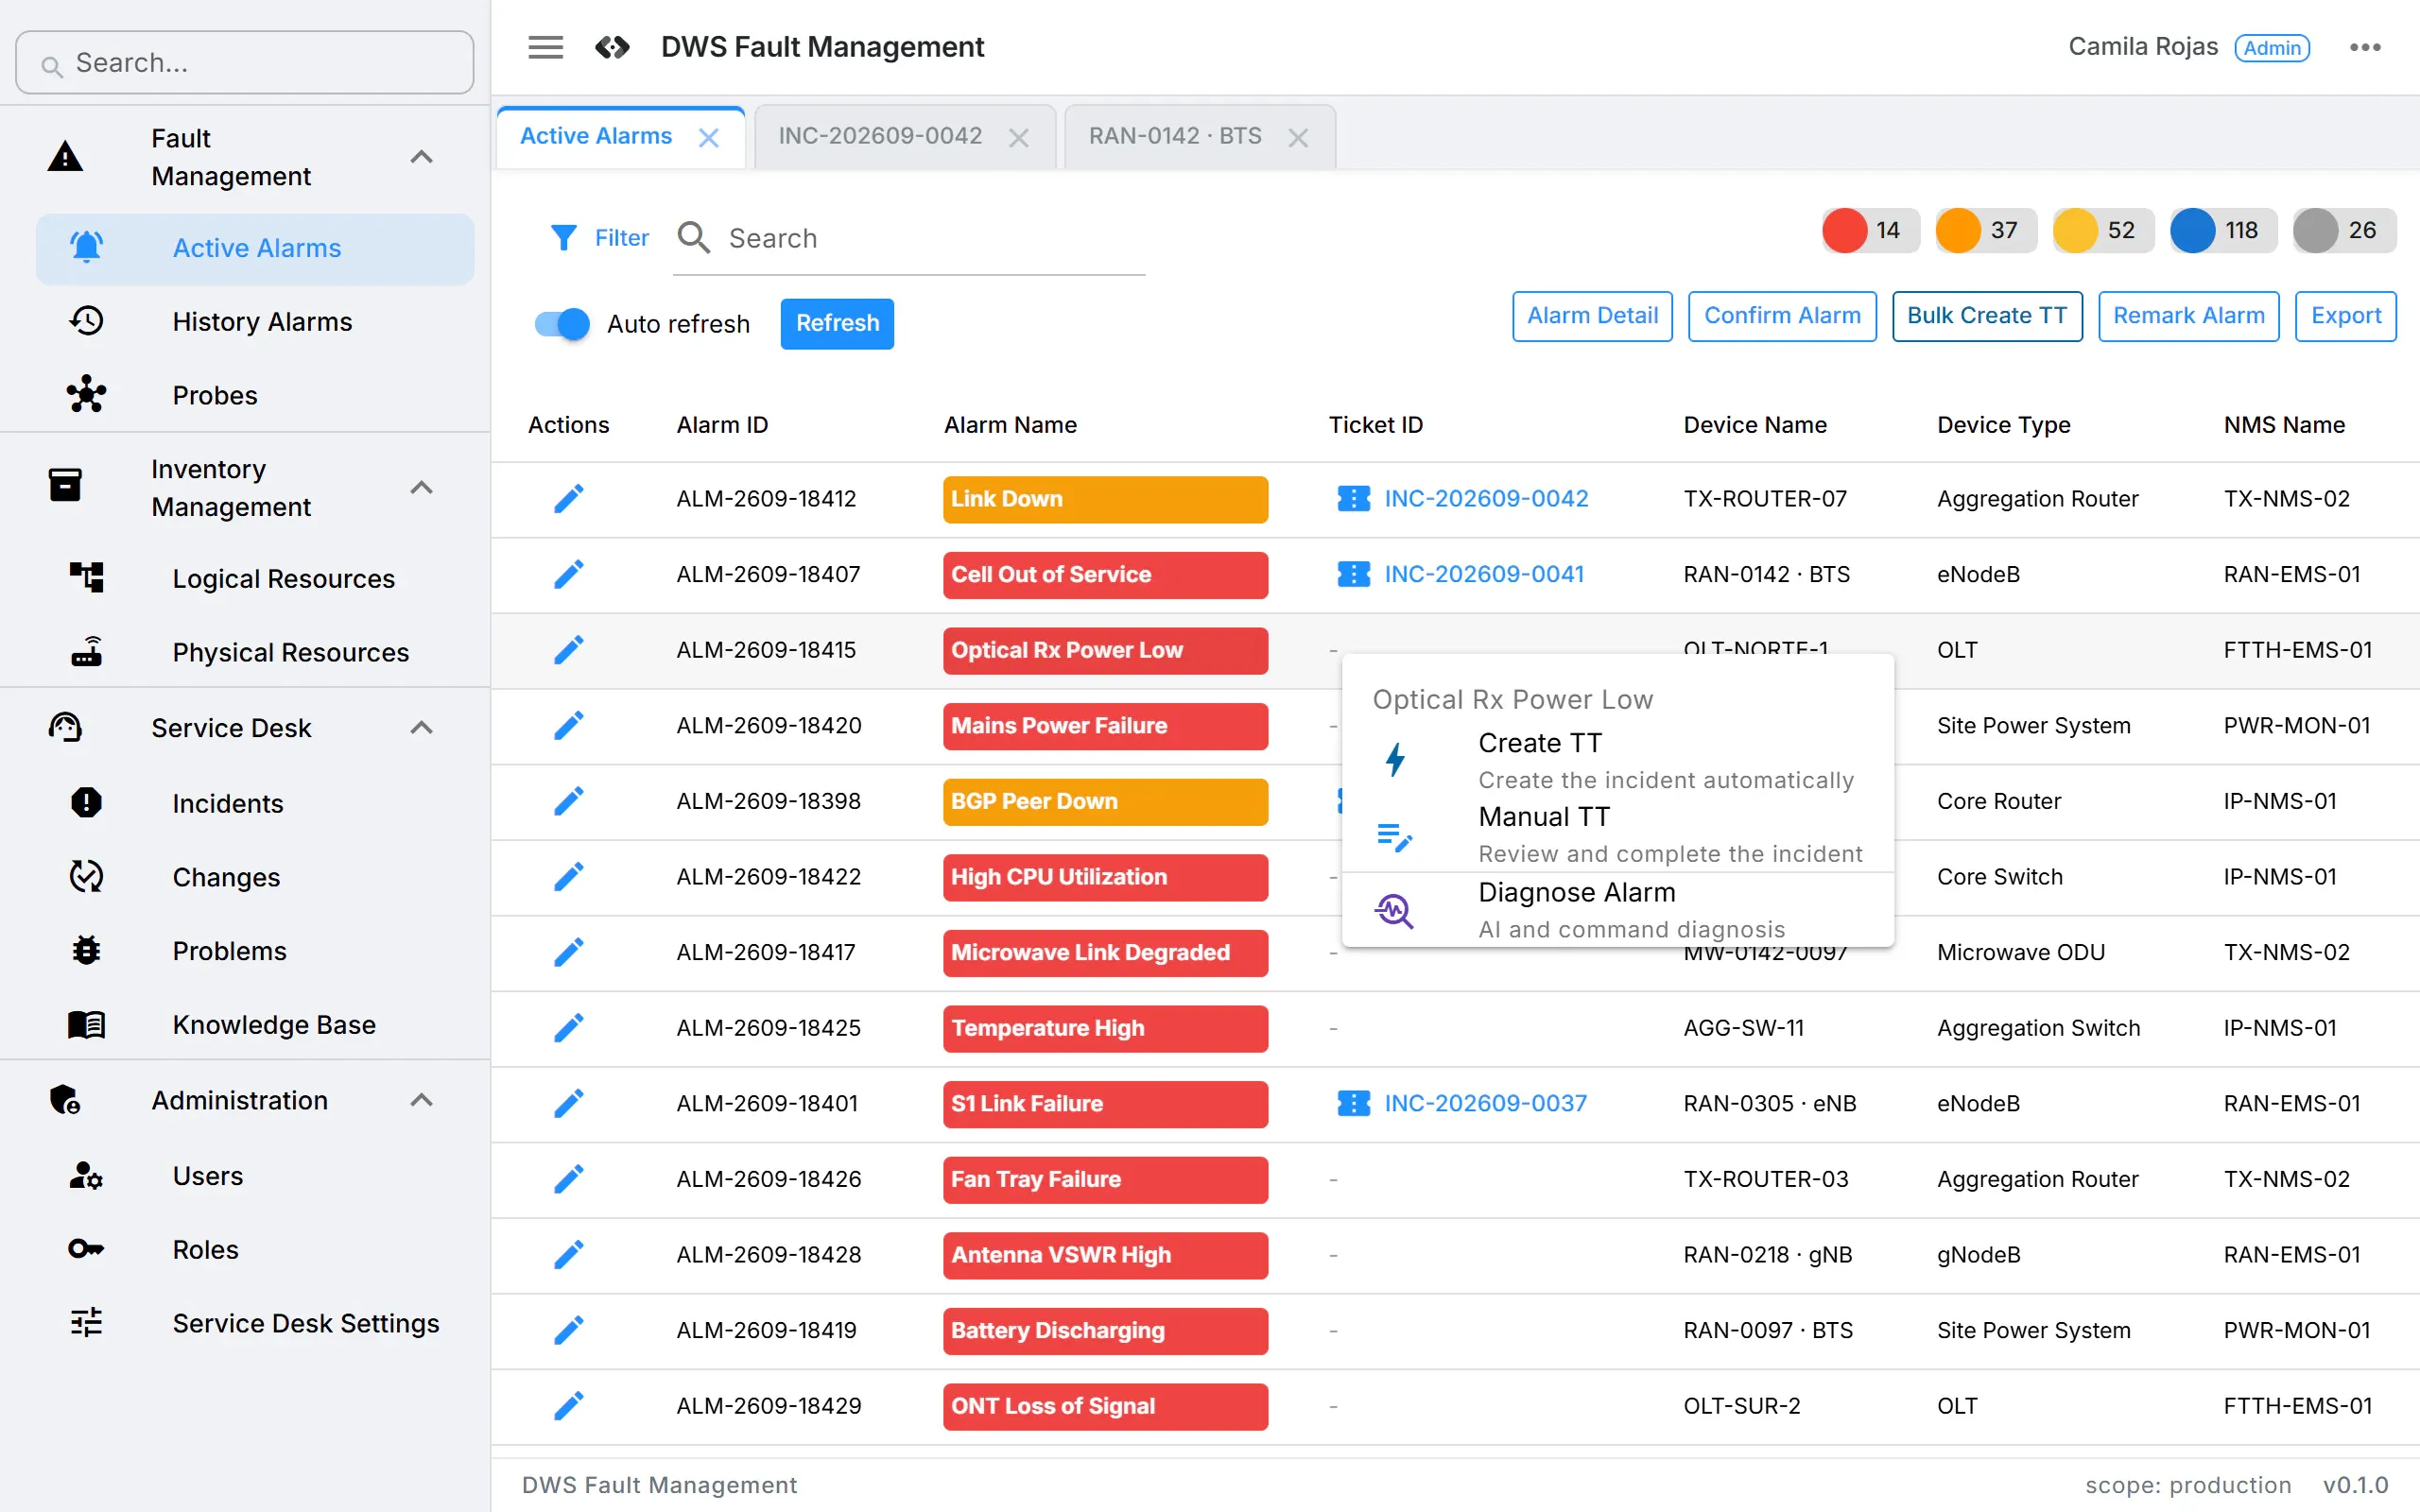This screenshot has height=1512, width=2420.
Task: Filter by red critical severity count 14
Action: [x=1869, y=230]
